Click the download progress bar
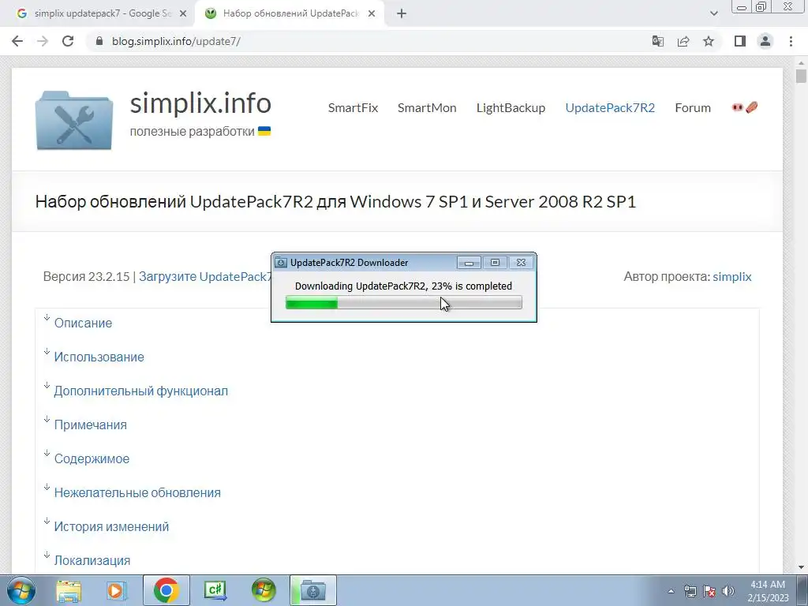This screenshot has width=808, height=606. coord(404,302)
